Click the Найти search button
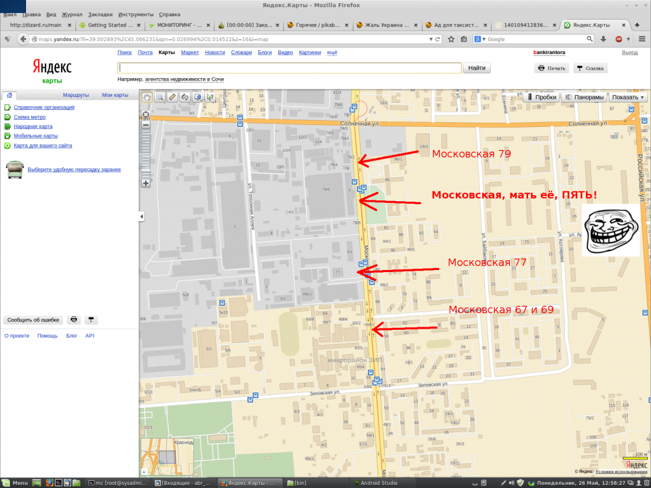 coord(477,68)
